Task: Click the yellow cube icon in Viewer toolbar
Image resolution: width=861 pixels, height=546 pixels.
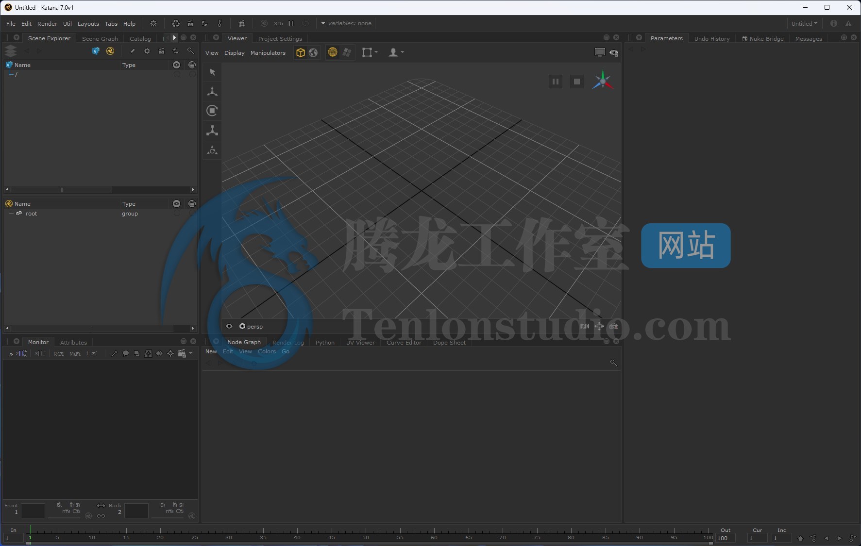Action: pos(301,52)
